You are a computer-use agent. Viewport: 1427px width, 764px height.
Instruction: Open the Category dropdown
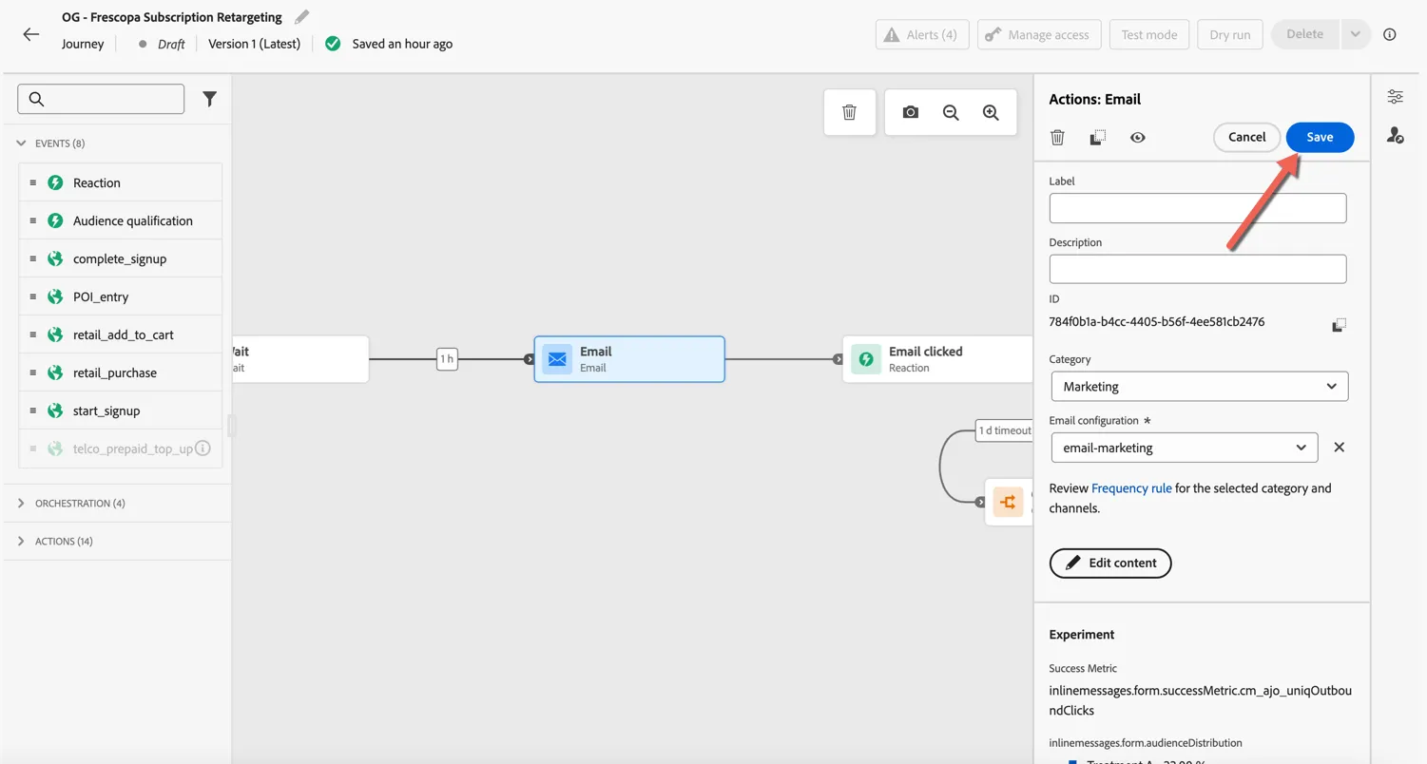click(1199, 387)
